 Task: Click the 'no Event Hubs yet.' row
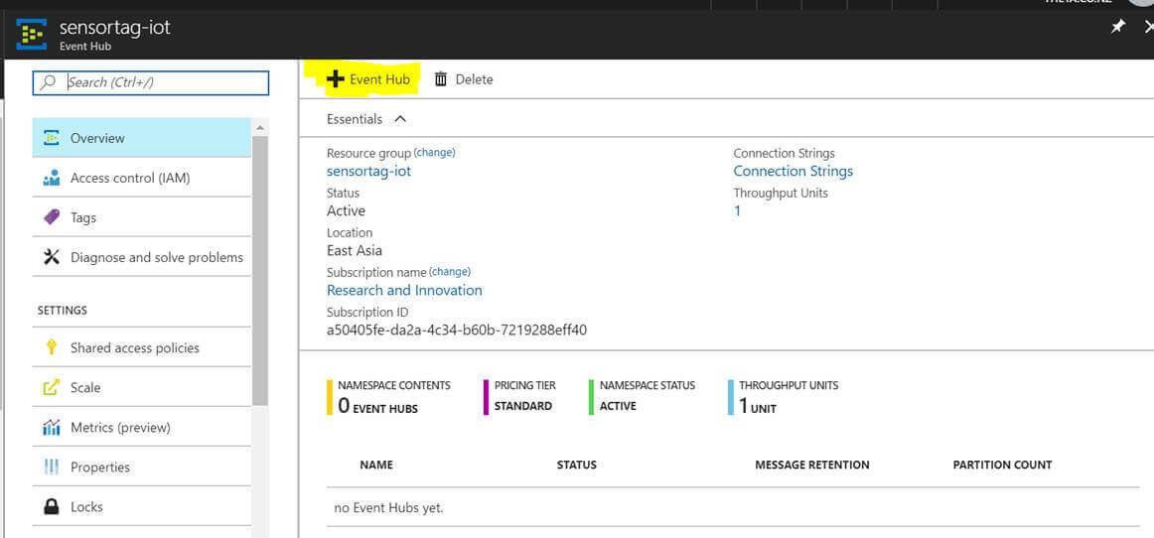[732, 507]
